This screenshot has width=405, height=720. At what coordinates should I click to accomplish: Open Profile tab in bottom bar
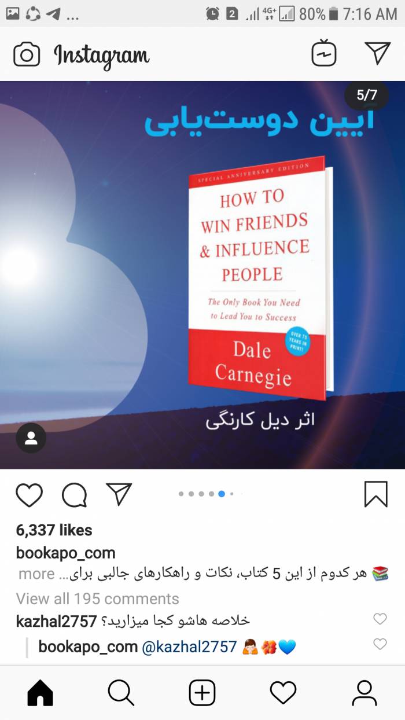click(365, 692)
